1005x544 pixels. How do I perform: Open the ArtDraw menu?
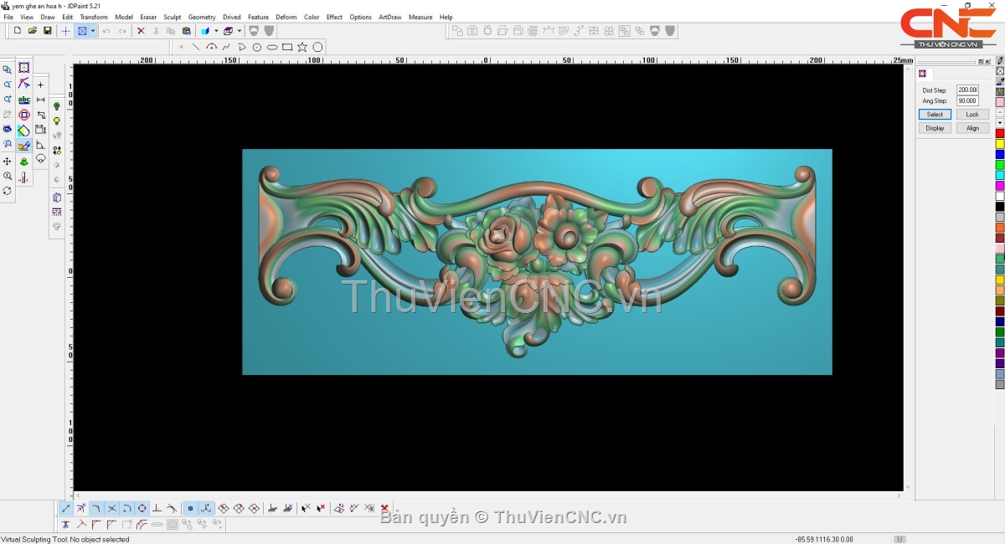pyautogui.click(x=389, y=17)
